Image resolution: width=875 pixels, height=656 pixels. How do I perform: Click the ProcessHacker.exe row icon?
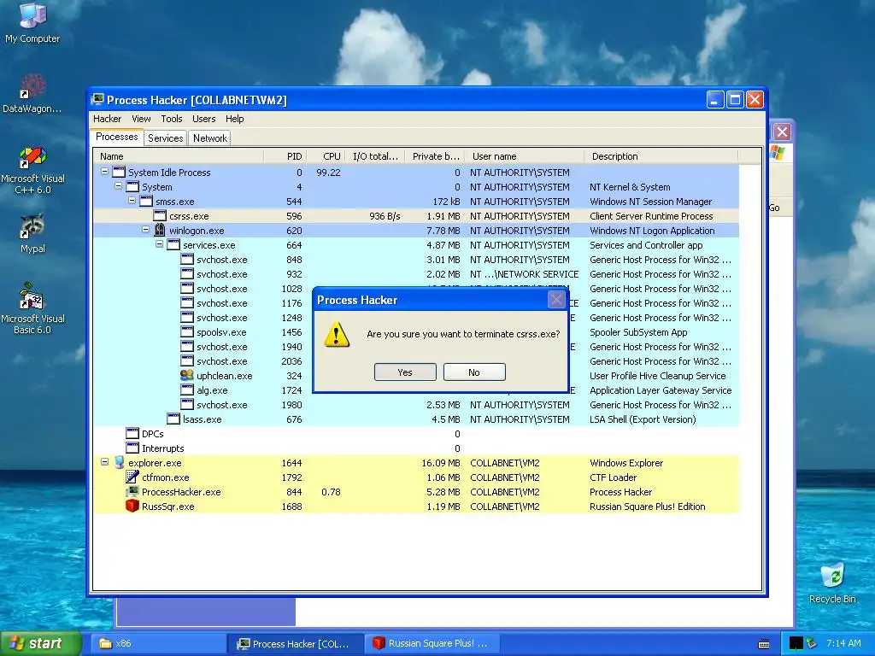[x=132, y=491]
